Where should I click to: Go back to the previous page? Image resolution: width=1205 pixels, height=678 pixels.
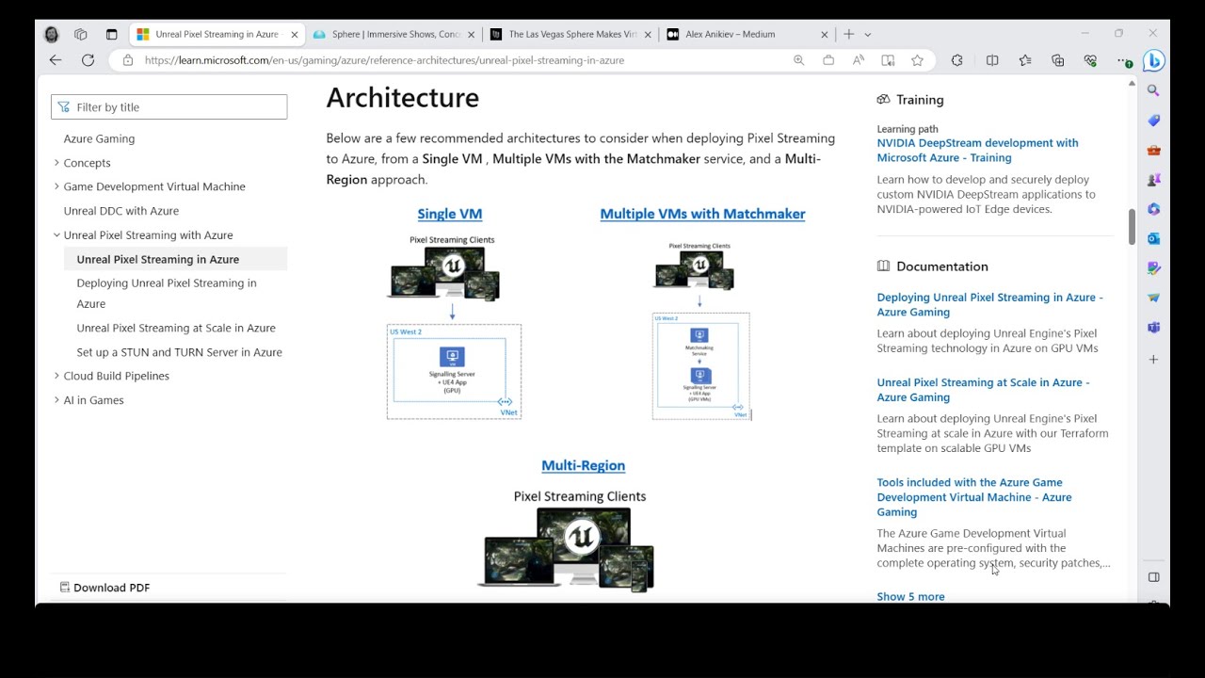pos(56,60)
